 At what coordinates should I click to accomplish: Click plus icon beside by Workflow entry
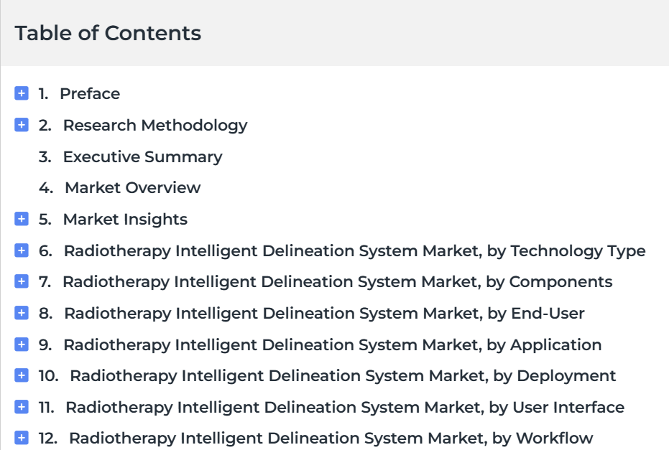tap(22, 438)
